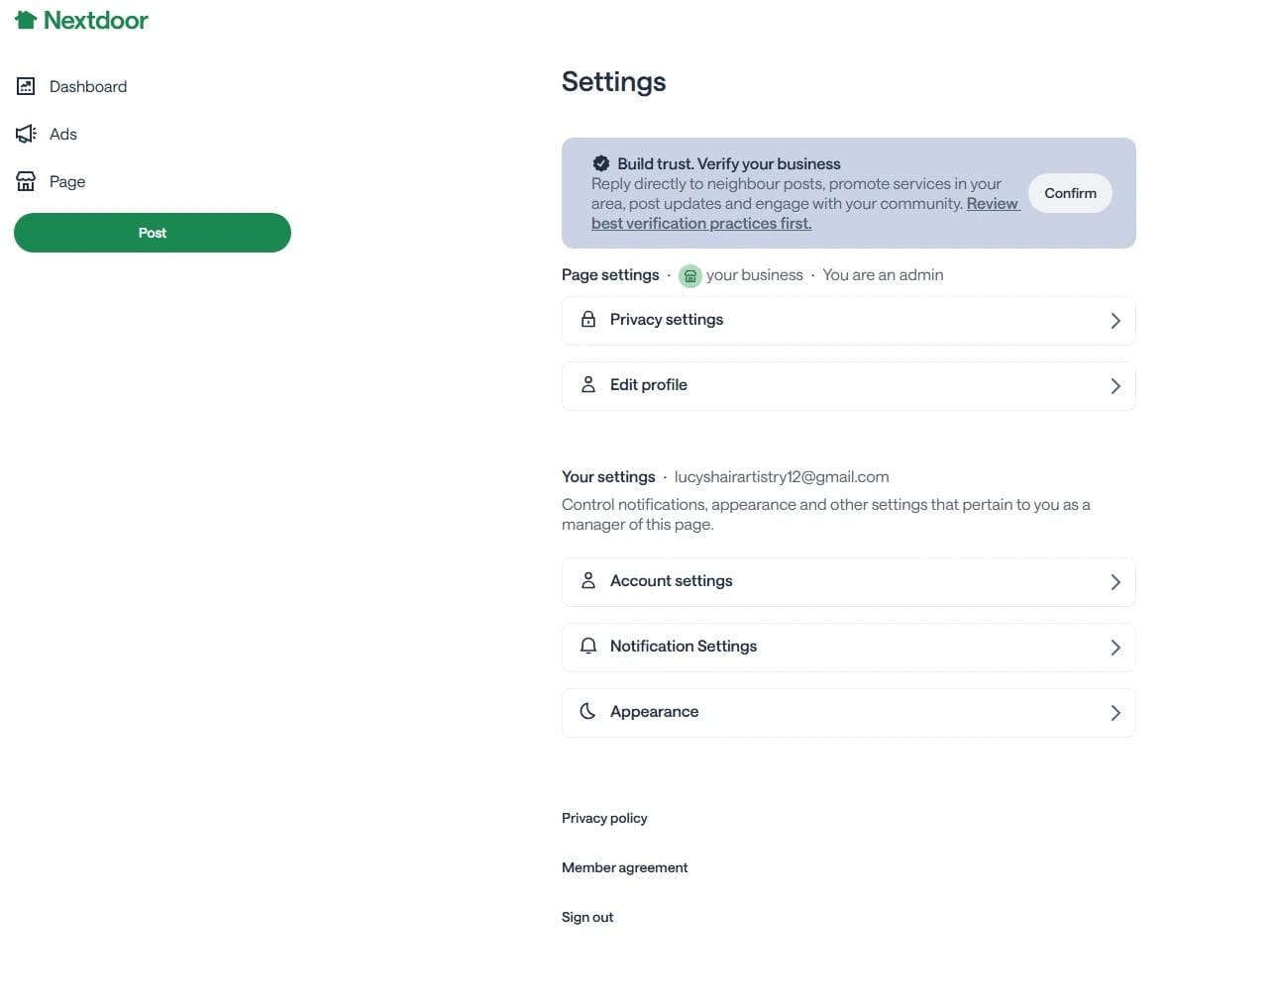Select the Appearance label
The width and height of the screenshot is (1271, 1007).
tap(654, 711)
